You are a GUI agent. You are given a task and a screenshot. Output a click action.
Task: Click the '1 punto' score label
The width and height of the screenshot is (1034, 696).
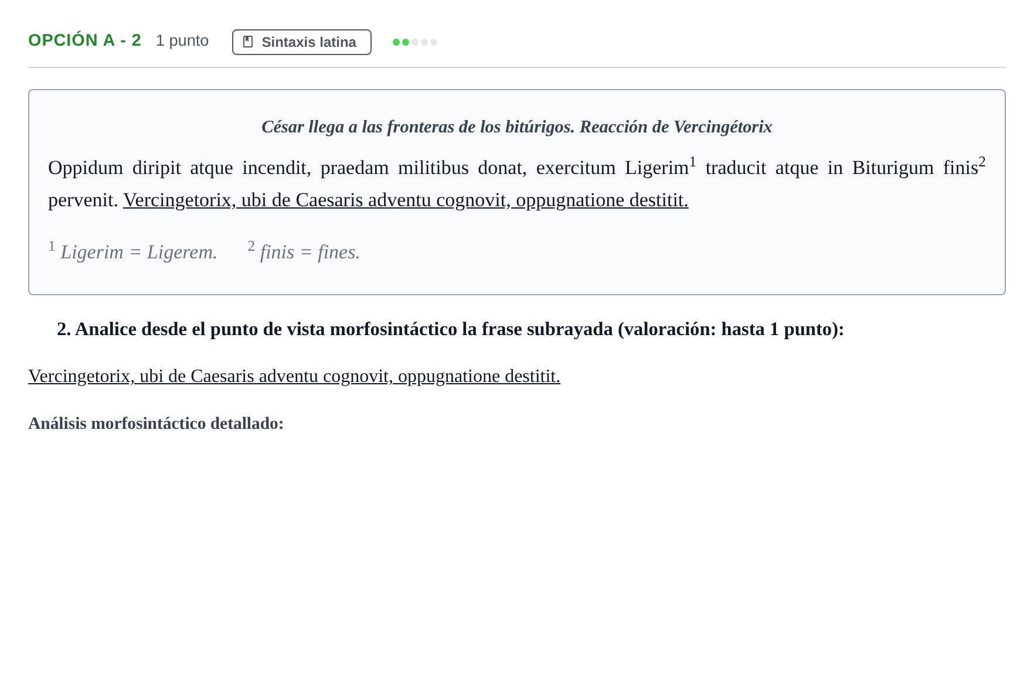pos(182,41)
